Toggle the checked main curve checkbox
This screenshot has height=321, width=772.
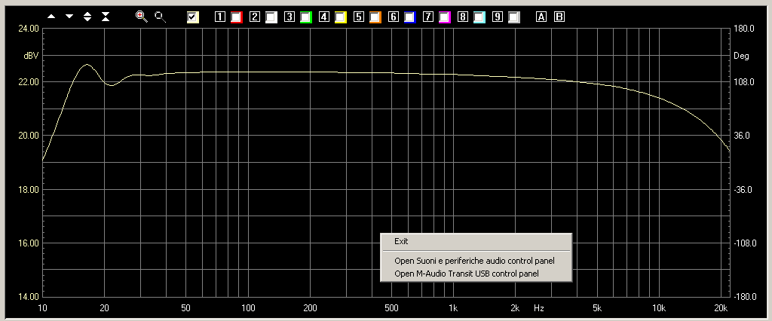[193, 17]
